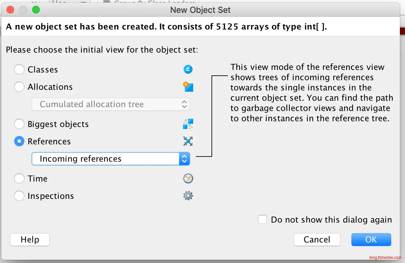Select the Allocations radio button
Screen dimensions: 405x263
[x=19, y=87]
